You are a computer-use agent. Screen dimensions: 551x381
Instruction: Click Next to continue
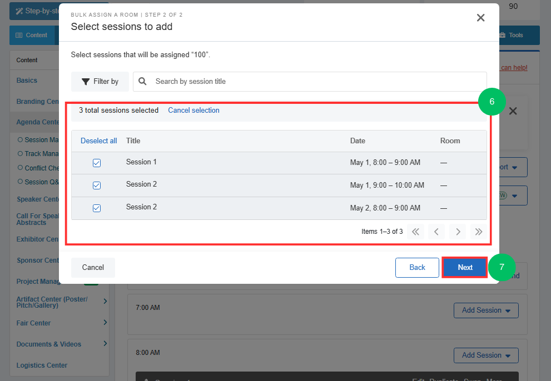(465, 268)
